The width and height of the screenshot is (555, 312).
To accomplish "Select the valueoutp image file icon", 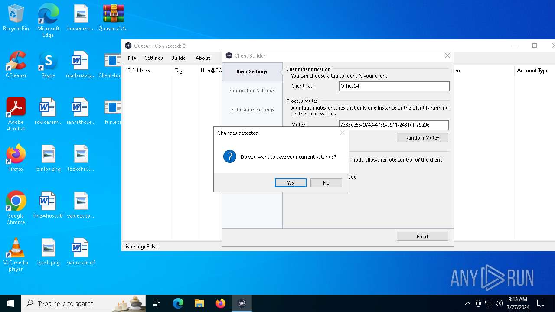I will 81,205.
